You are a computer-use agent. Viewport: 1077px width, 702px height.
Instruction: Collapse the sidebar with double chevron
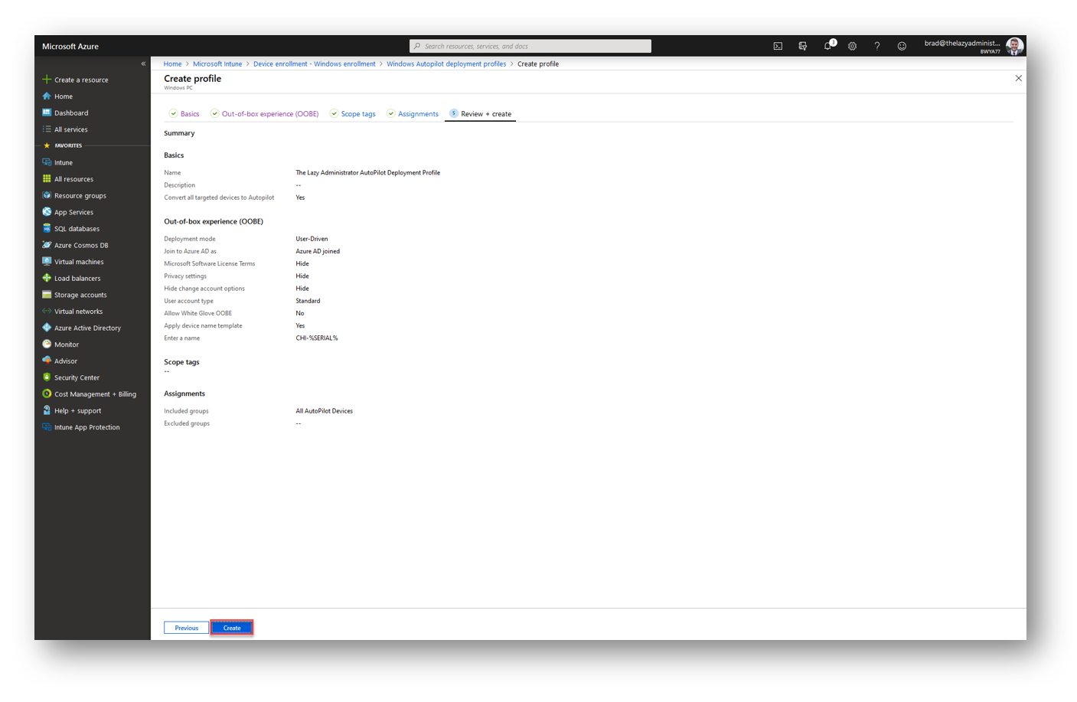(143, 64)
